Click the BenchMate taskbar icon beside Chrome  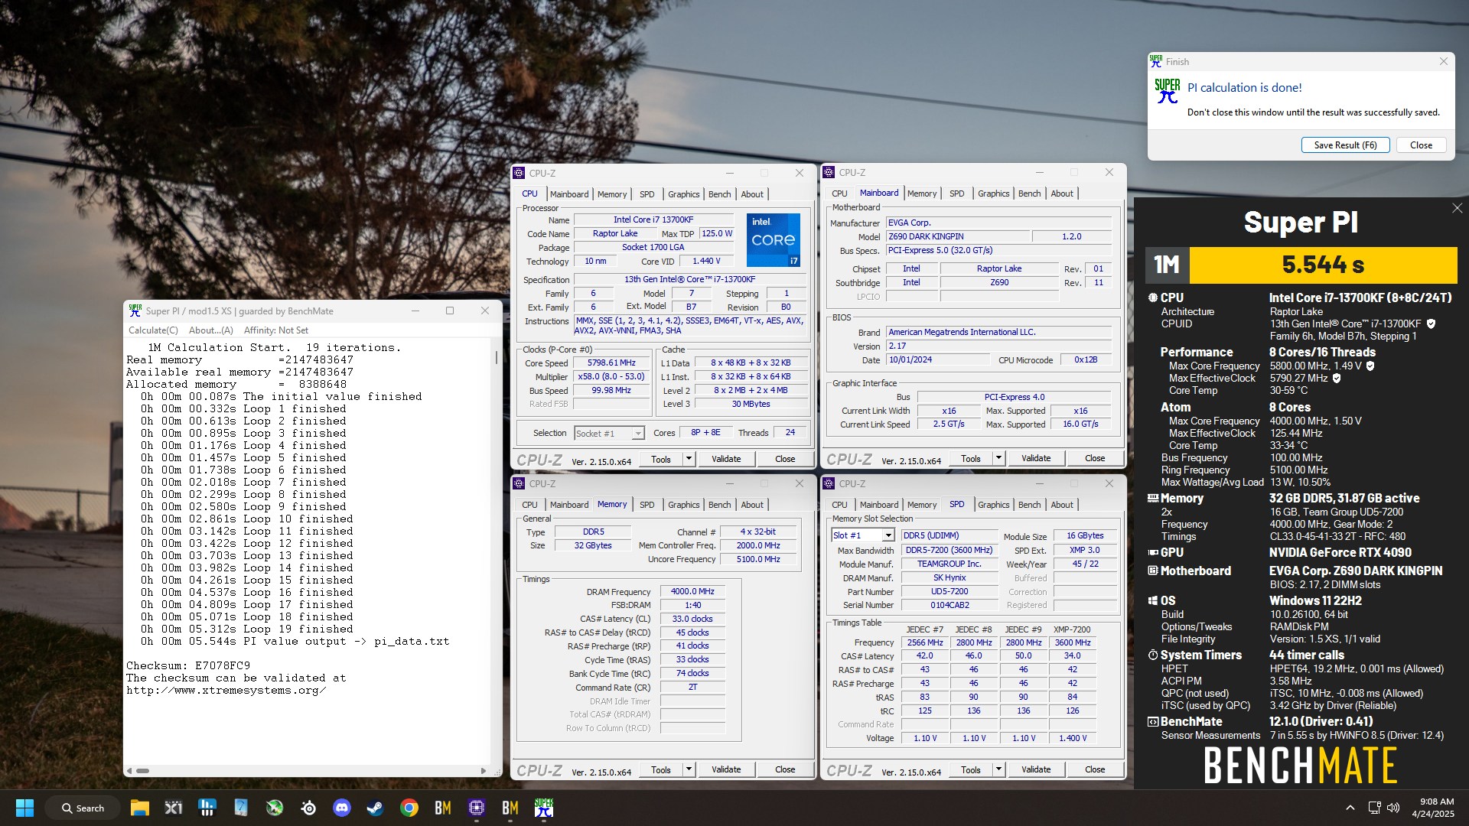(443, 808)
